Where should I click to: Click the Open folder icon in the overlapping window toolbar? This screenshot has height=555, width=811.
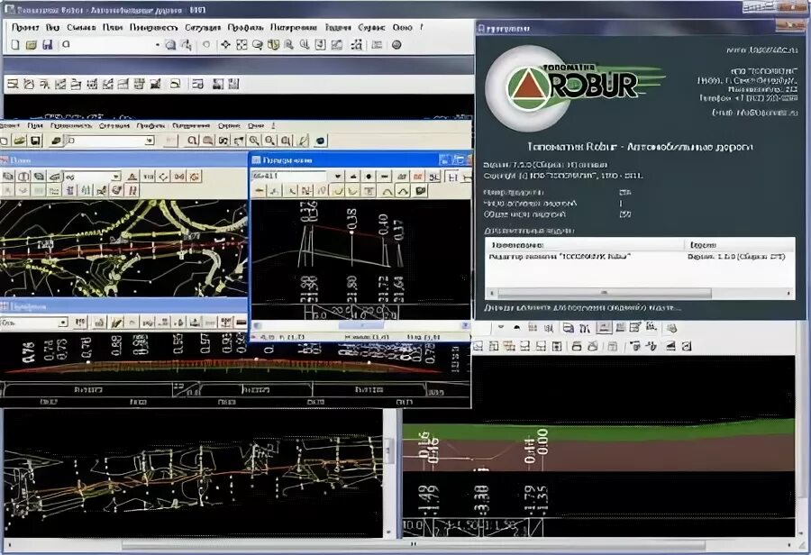click(x=20, y=141)
